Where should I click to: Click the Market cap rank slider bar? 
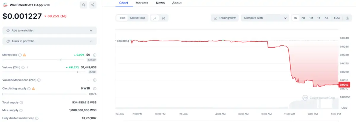point(44,60)
